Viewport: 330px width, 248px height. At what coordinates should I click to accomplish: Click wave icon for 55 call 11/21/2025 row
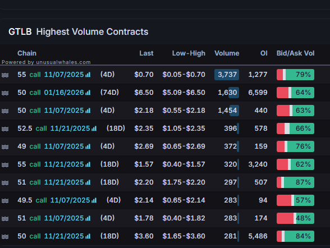(5, 164)
